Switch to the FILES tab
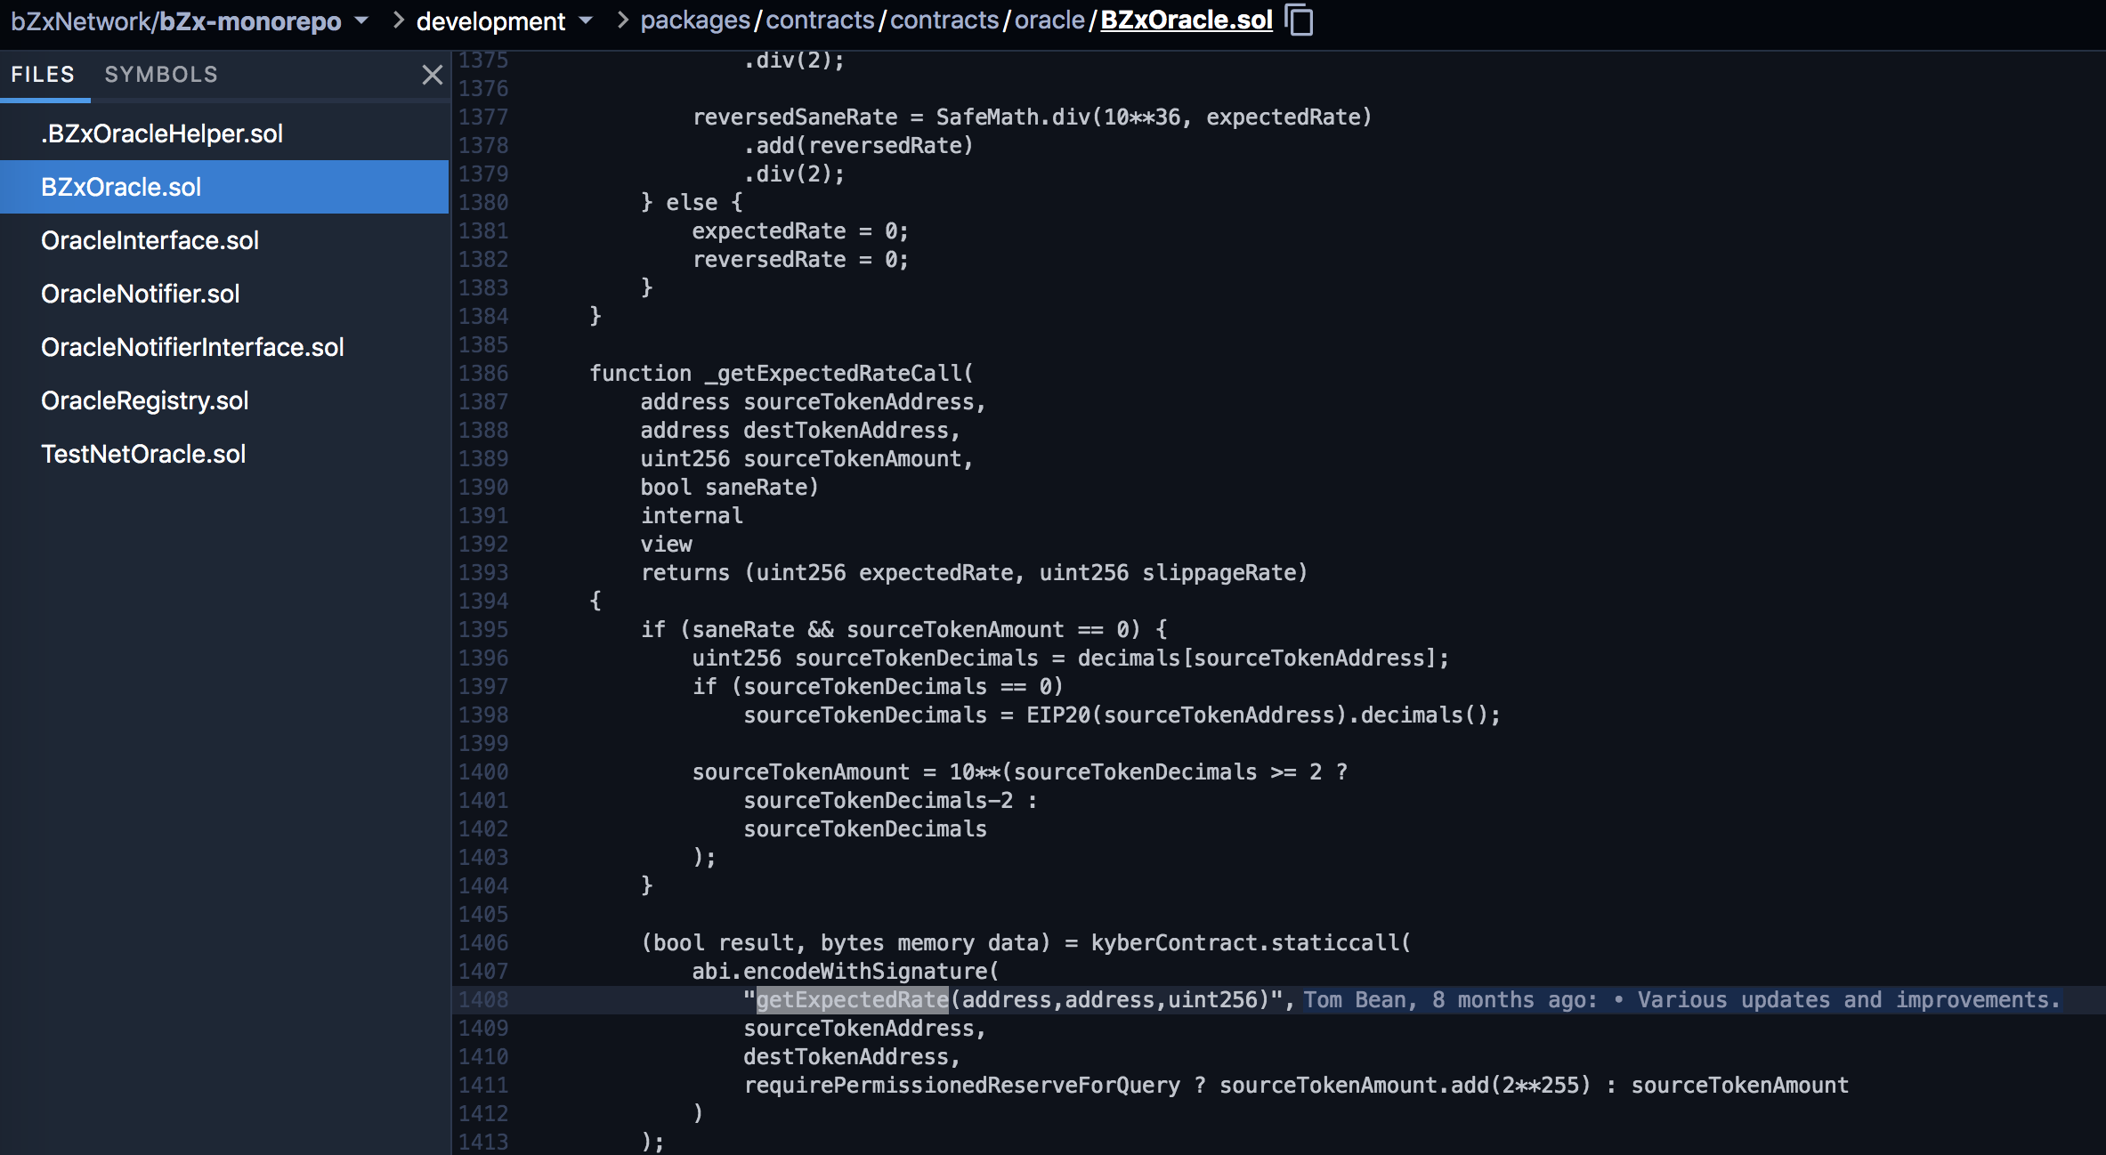Image resolution: width=2106 pixels, height=1155 pixels. [x=43, y=75]
